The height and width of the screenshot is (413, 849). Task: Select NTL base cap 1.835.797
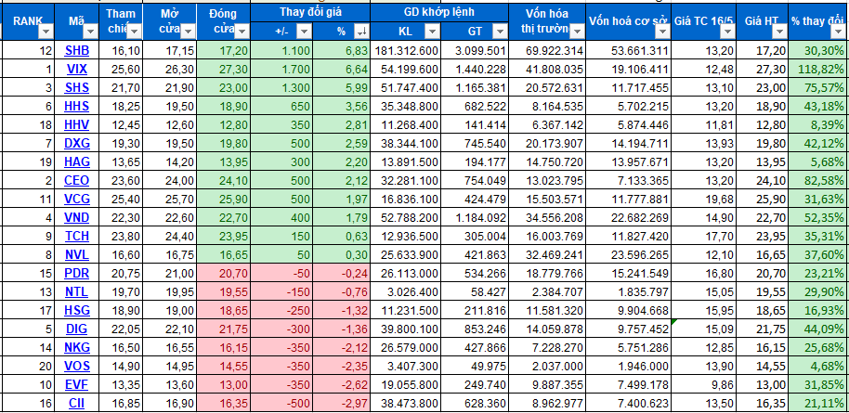click(x=629, y=291)
